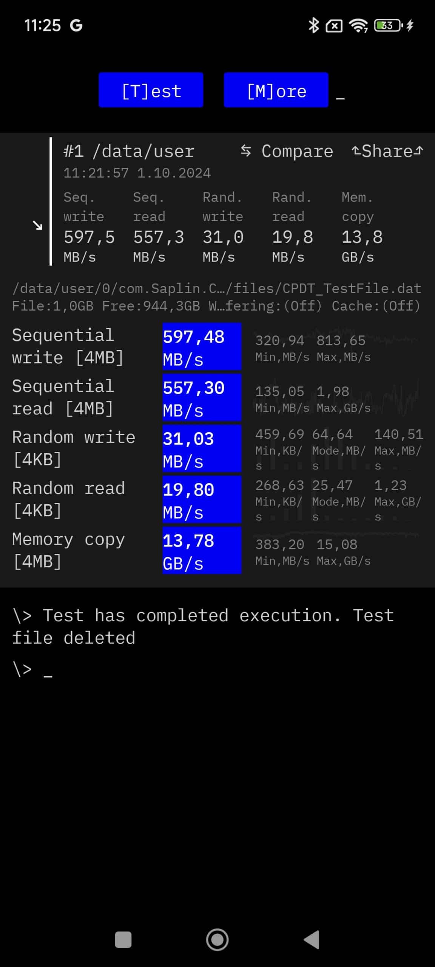This screenshot has height=967, width=435.
Task: Tap the random write 31,03 MB/s result
Action: coord(202,448)
